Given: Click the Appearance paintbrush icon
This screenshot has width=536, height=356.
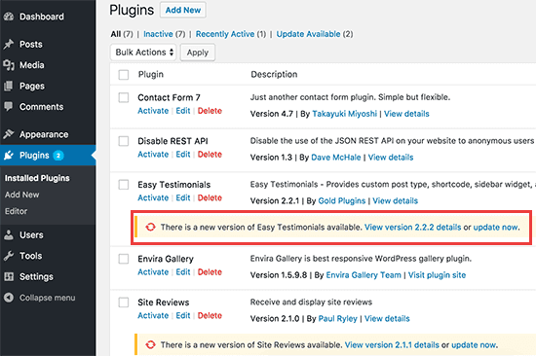Looking at the screenshot, I should [x=9, y=134].
